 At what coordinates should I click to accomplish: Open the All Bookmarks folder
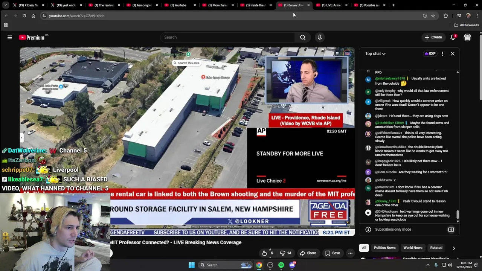tap(467, 25)
